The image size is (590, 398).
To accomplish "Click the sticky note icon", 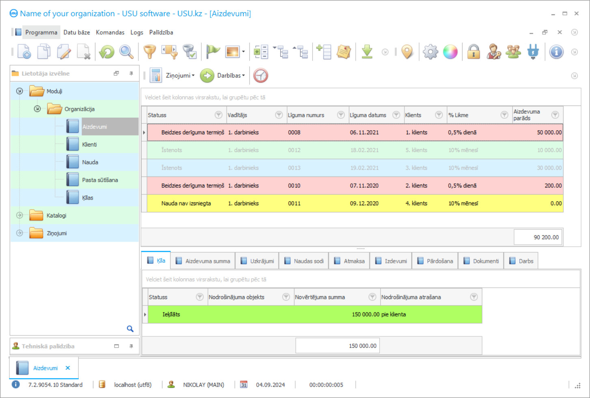I will (x=344, y=52).
